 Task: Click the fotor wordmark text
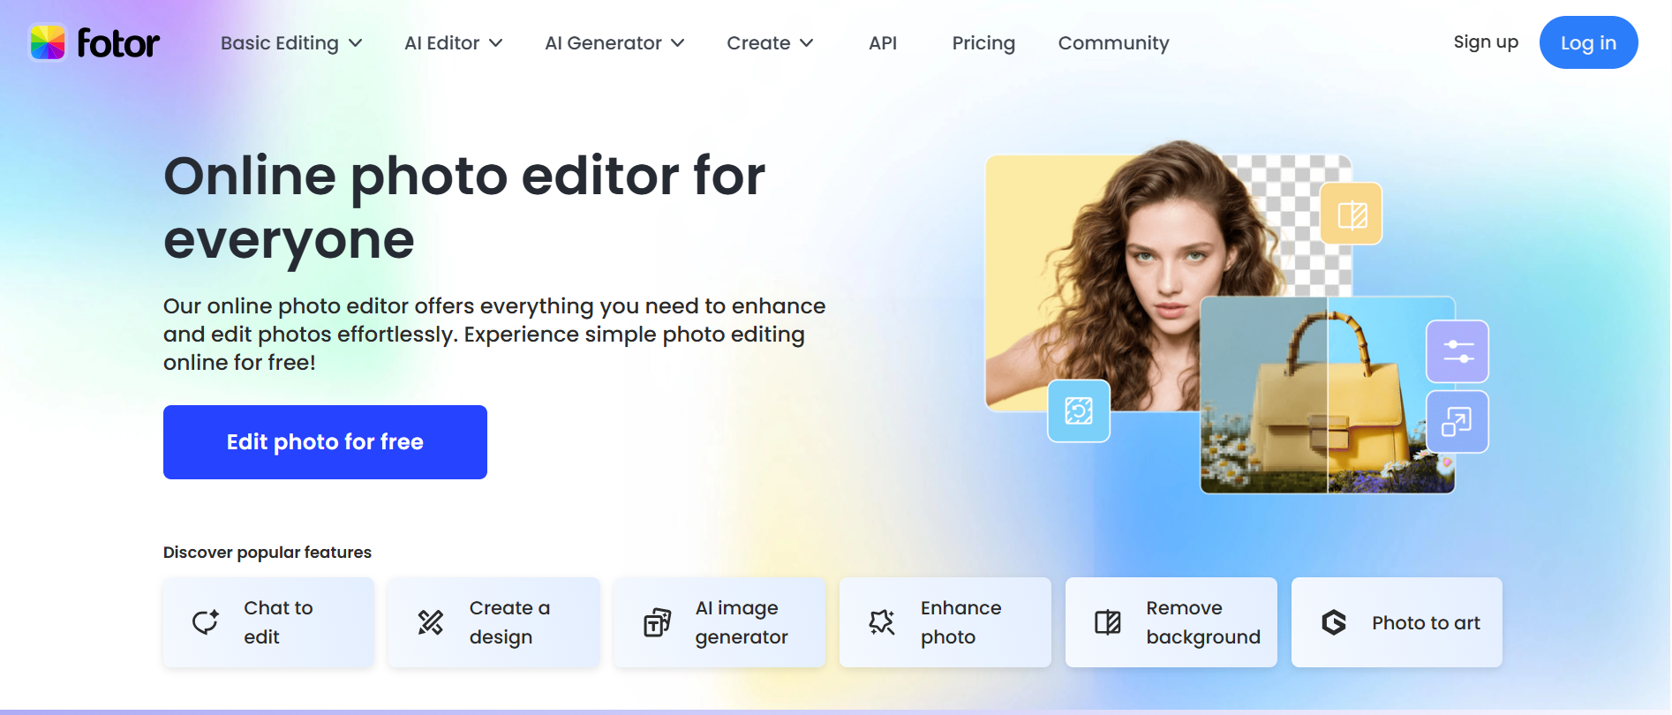(118, 43)
